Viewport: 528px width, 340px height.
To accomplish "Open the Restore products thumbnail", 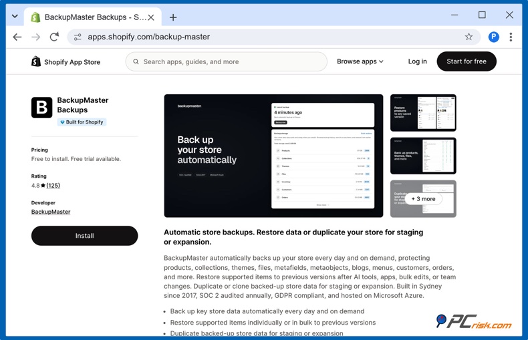I will [x=423, y=113].
